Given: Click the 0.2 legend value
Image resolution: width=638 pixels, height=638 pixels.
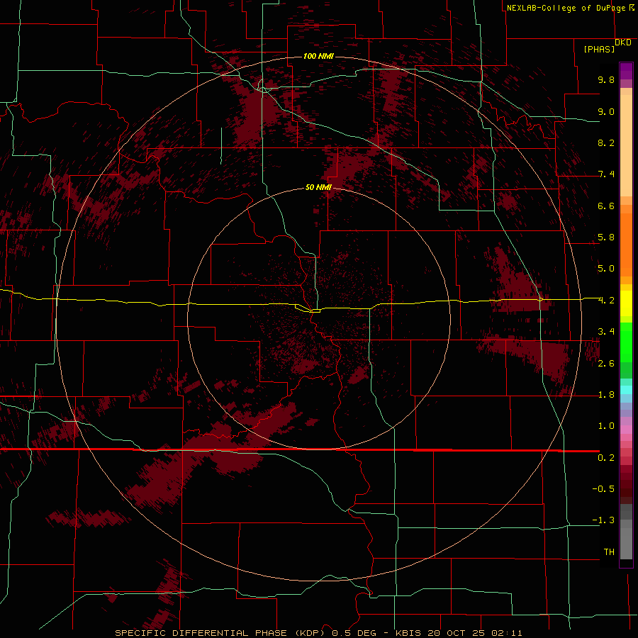Looking at the screenshot, I should [x=606, y=458].
